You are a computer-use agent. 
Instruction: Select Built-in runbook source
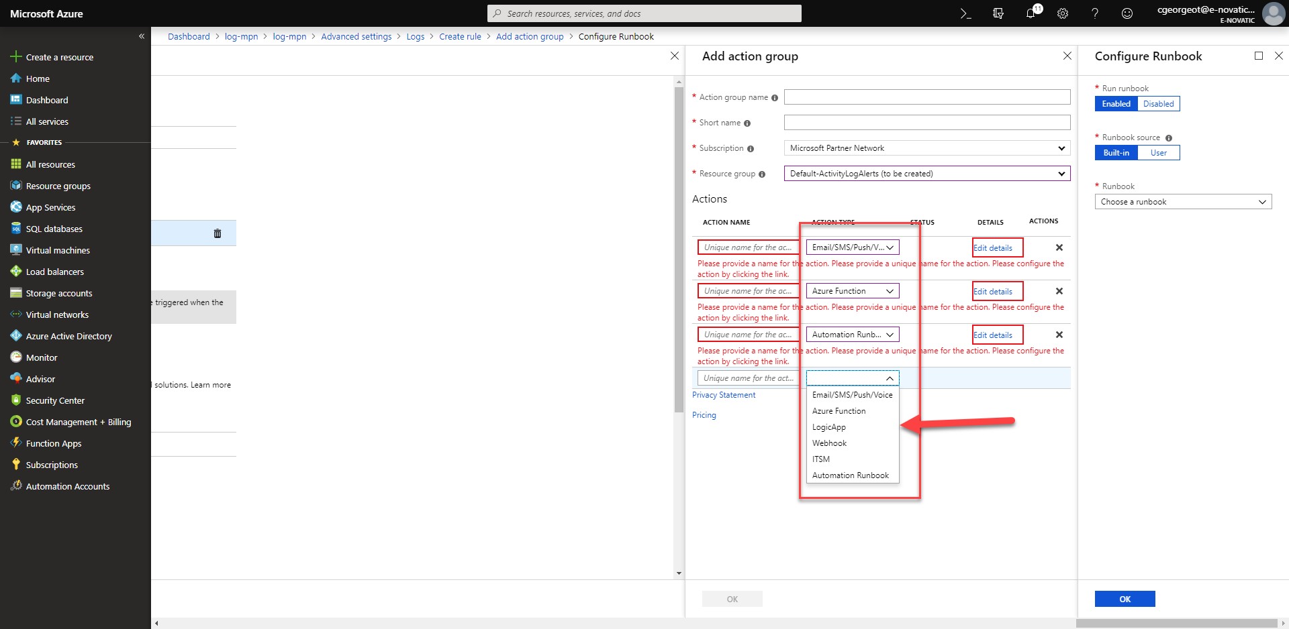(x=1116, y=153)
